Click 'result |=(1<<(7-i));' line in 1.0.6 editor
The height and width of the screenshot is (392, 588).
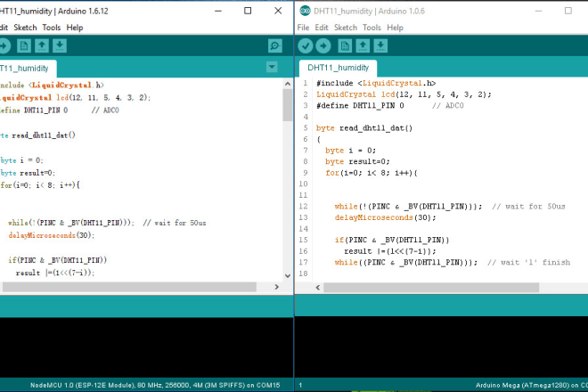tap(390, 251)
